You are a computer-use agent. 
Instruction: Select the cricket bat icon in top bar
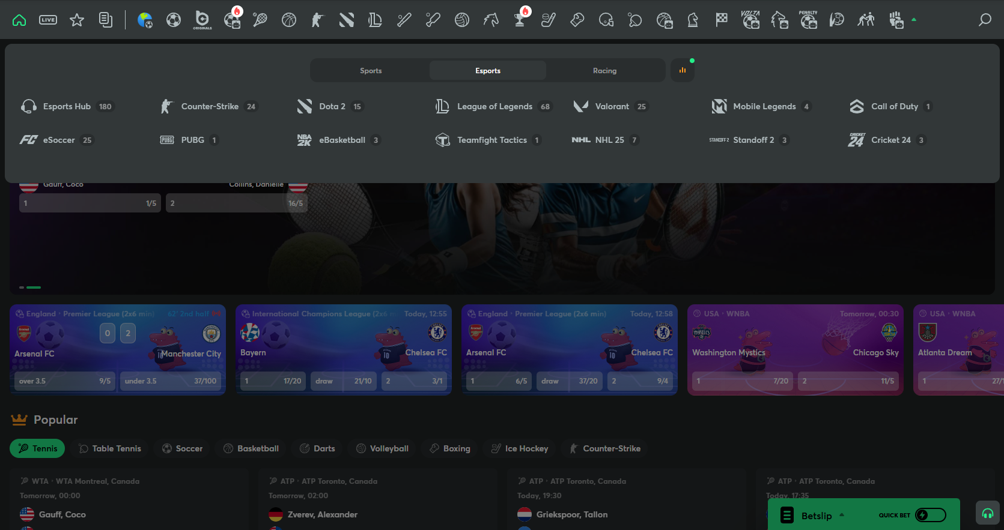433,20
